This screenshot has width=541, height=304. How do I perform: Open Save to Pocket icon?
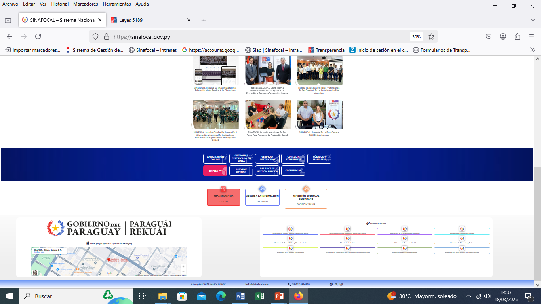(x=489, y=36)
